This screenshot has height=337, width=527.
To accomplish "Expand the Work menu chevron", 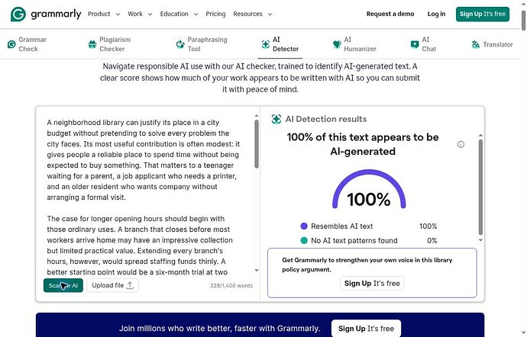I will (x=150, y=14).
